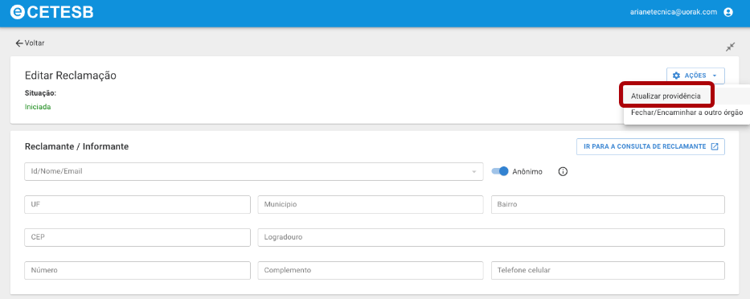The image size is (750, 299).
Task: Click the external link icon on consulta button
Action: click(715, 146)
